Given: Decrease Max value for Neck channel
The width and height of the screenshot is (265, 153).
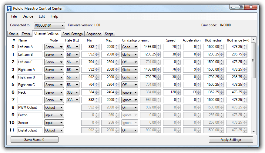Looking at the screenshot, I should point(117,94).
